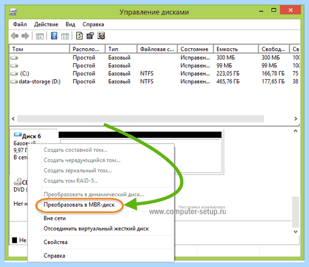Choose Преобразовать в MBR-диск from context menu
Image resolution: width=309 pixels, height=267 pixels.
79,205
